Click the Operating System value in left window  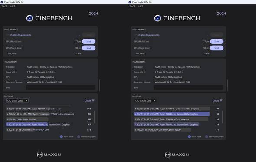coord(45,82)
